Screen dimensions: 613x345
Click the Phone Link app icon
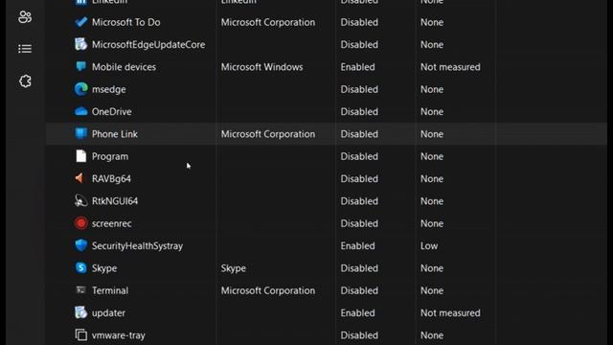click(x=80, y=134)
